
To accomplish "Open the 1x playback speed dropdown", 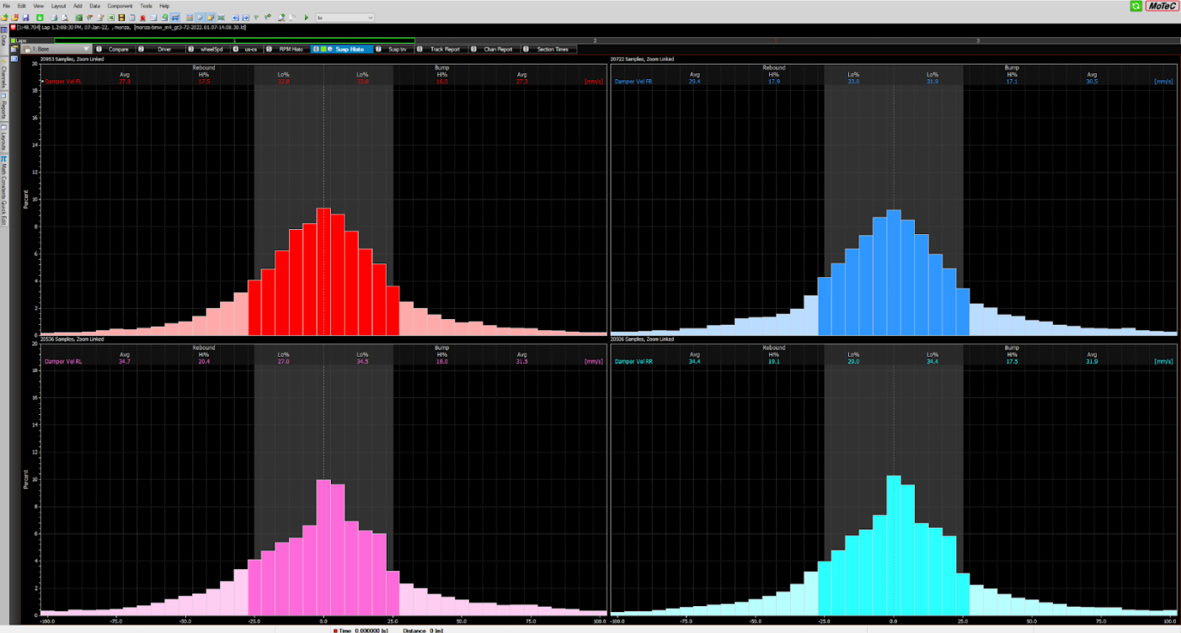I will coord(345,18).
